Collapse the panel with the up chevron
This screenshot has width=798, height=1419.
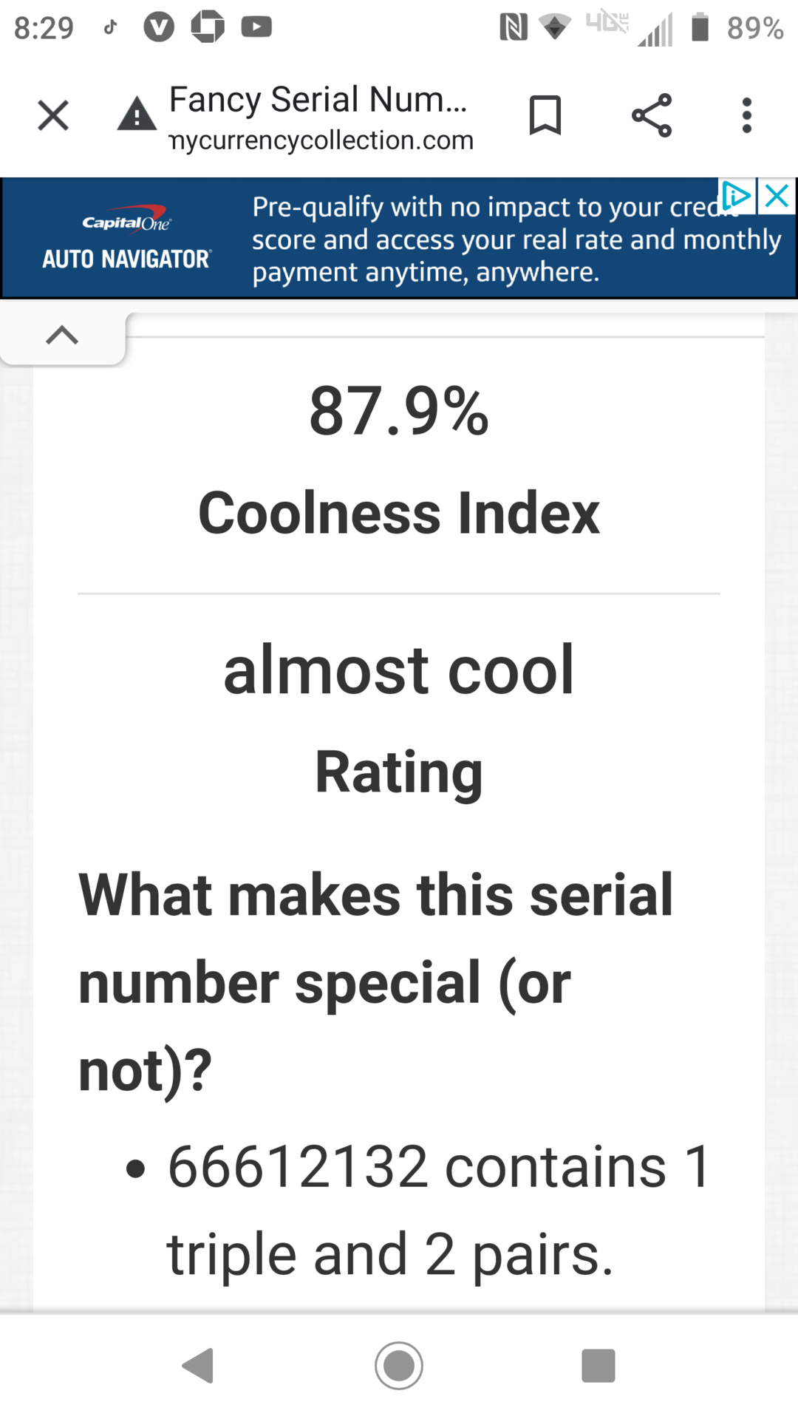62,336
